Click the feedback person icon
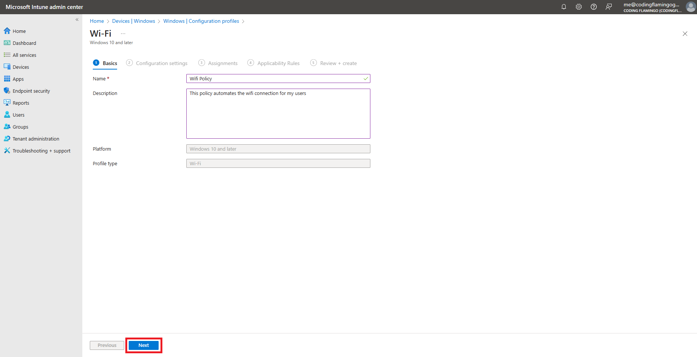The height and width of the screenshot is (357, 697). click(x=609, y=7)
